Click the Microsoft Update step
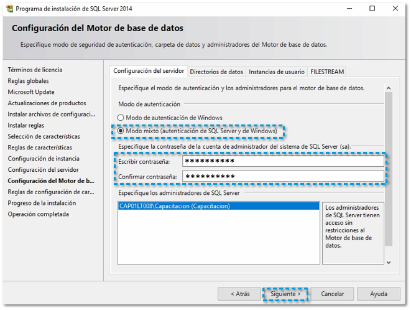 tap(31, 92)
